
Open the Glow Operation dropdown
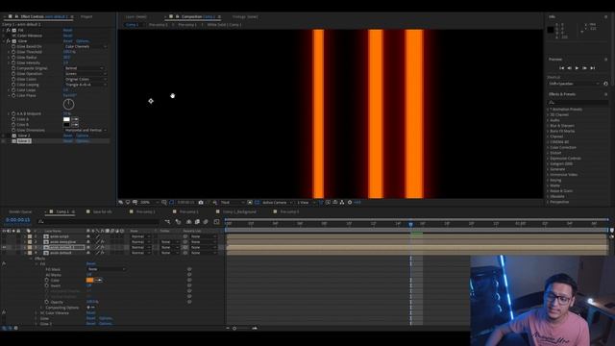86,74
